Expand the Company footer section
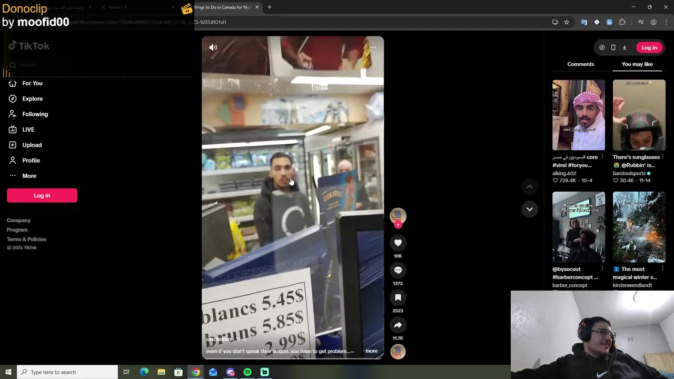 click(18, 220)
